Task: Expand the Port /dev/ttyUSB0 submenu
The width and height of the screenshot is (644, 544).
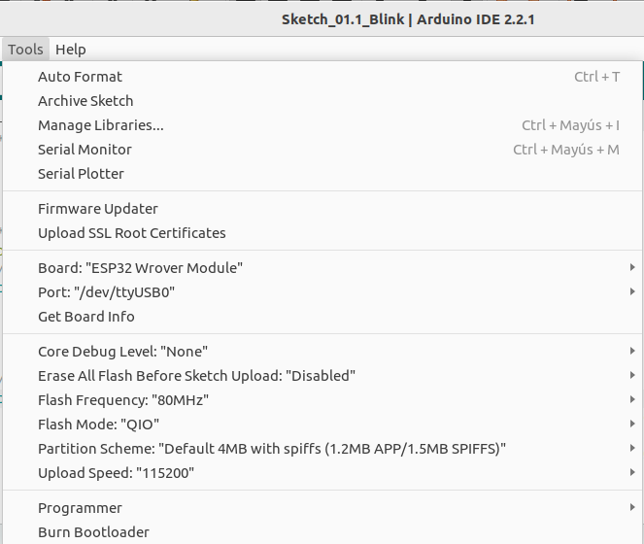Action: point(106,292)
